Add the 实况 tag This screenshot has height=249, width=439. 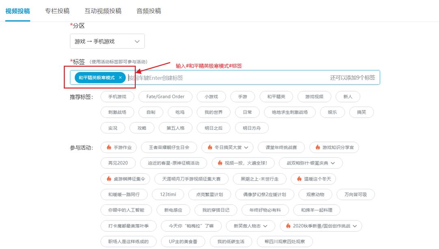tap(113, 128)
